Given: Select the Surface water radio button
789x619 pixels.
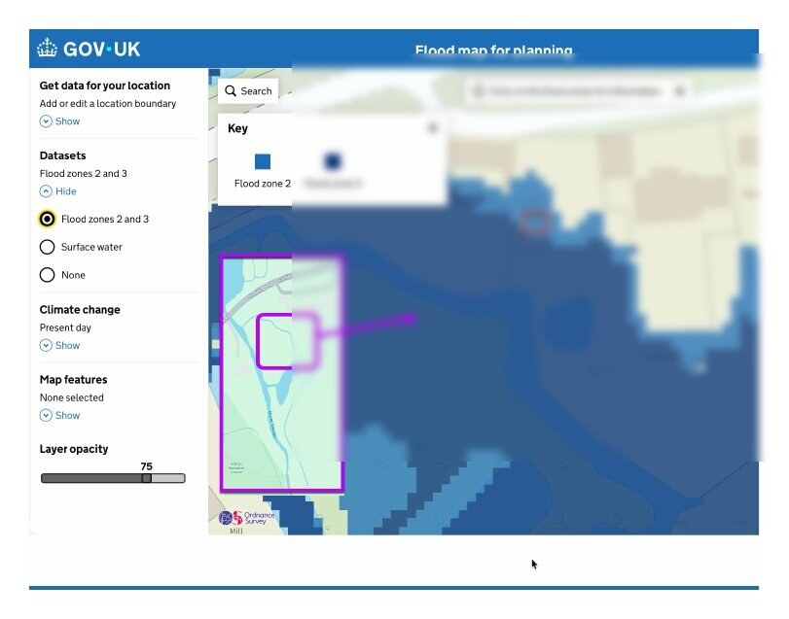Looking at the screenshot, I should 48,247.
